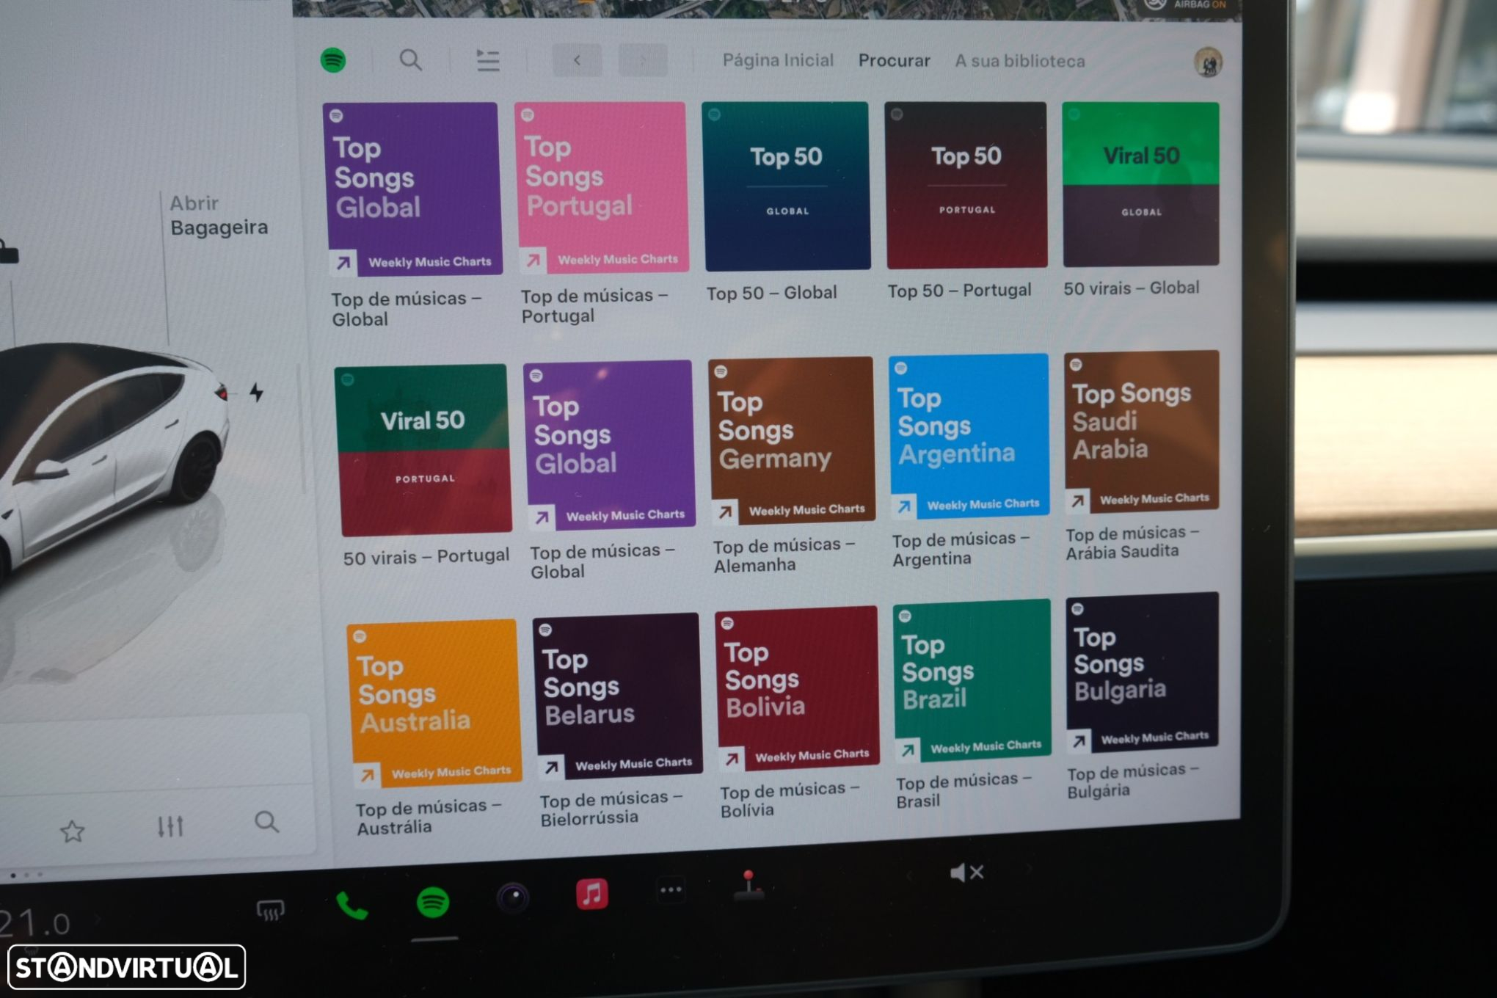Open Top 50 Portugal dark red cover
The width and height of the screenshot is (1497, 998).
coord(966,185)
